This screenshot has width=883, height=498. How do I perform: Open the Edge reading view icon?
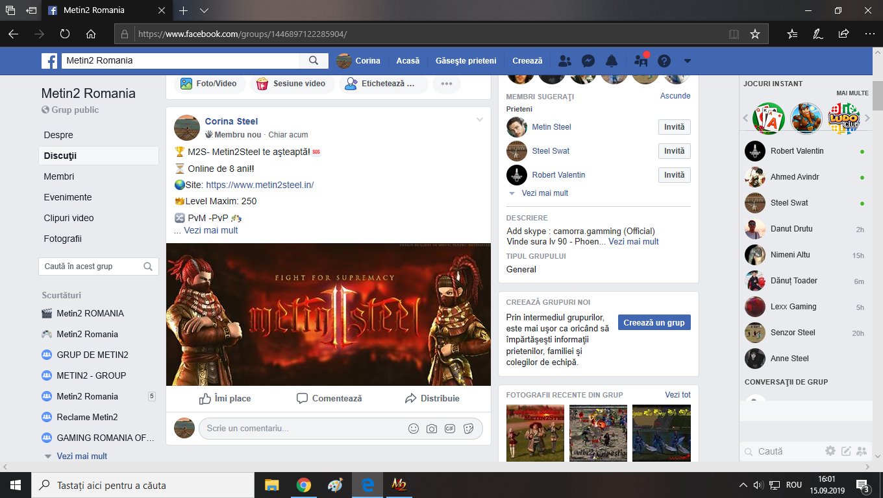pos(734,34)
